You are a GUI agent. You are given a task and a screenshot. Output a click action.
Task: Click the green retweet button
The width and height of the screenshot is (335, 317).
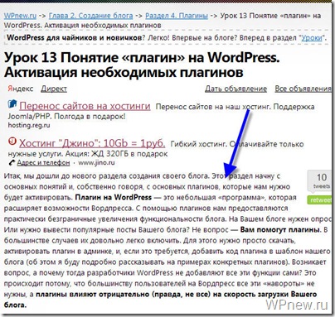point(319,199)
